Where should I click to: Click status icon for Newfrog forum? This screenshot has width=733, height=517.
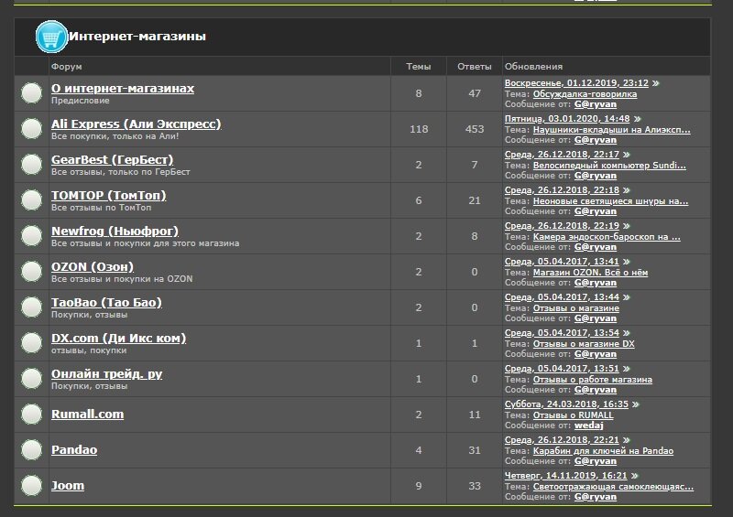32,235
